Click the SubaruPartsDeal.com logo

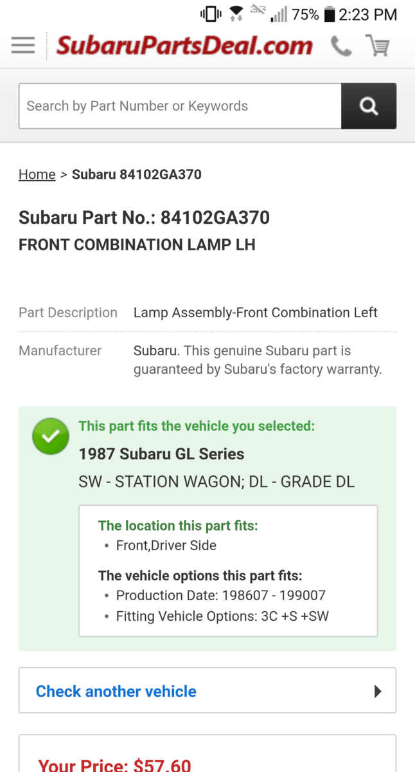[x=185, y=46]
